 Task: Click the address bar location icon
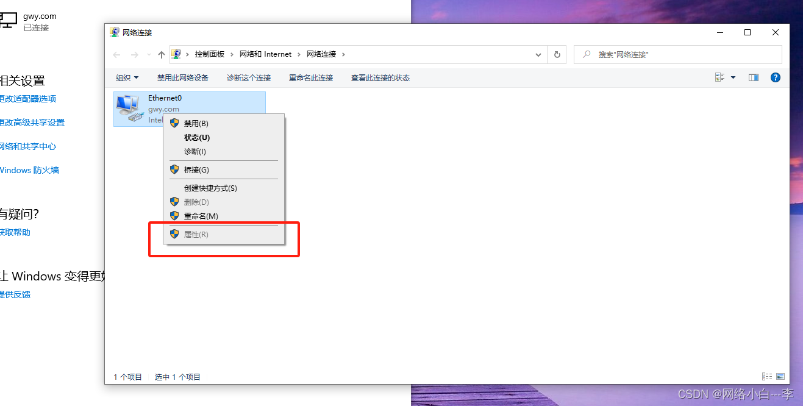pos(176,54)
